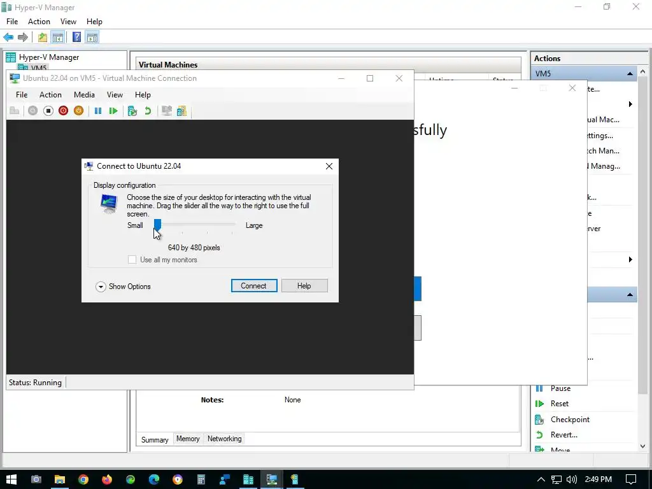652x489 pixels.
Task: Click Back arrow in Hyper-V Manager toolbar
Action: pyautogui.click(x=8, y=38)
